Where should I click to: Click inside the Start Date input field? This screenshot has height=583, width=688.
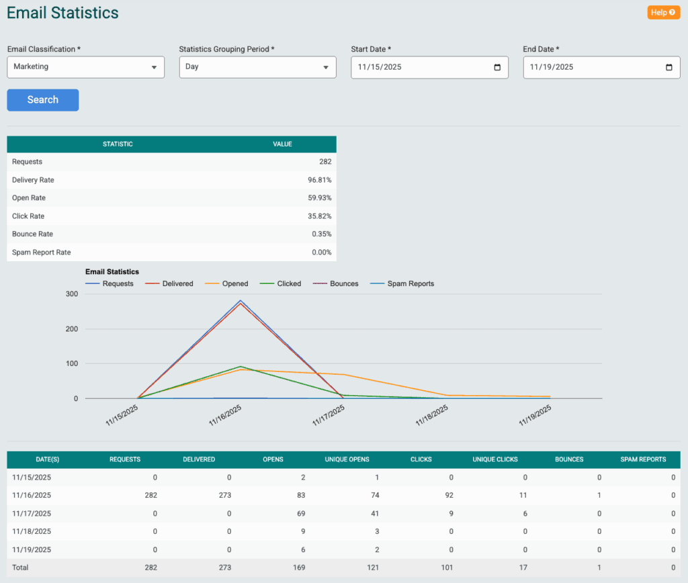417,67
